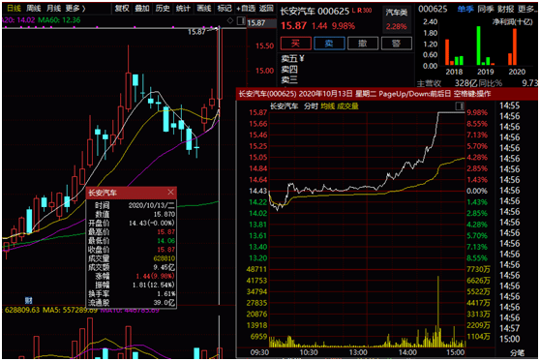Click the panel layout icon in the intraday window
This screenshot has height=361, width=540.
(460, 105)
